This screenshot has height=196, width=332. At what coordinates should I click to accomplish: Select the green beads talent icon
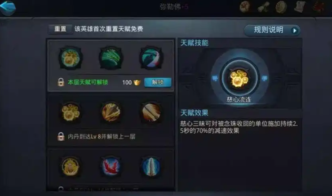[x=70, y=58]
